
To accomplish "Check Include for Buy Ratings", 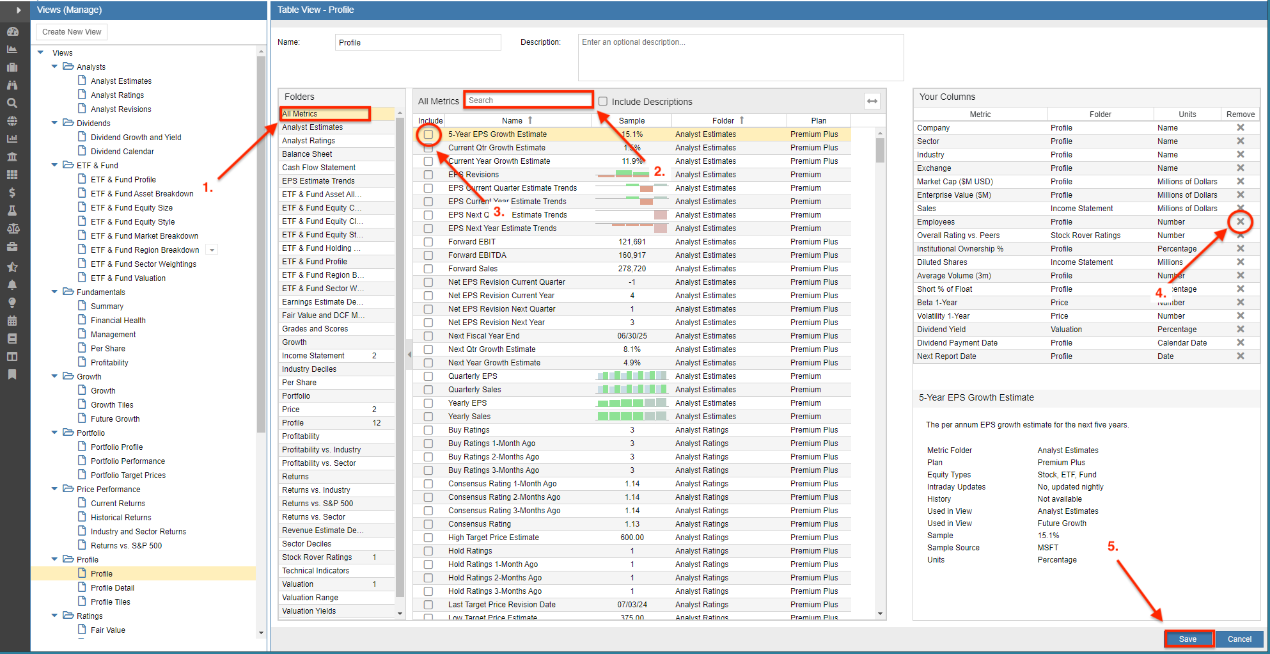I will [428, 430].
